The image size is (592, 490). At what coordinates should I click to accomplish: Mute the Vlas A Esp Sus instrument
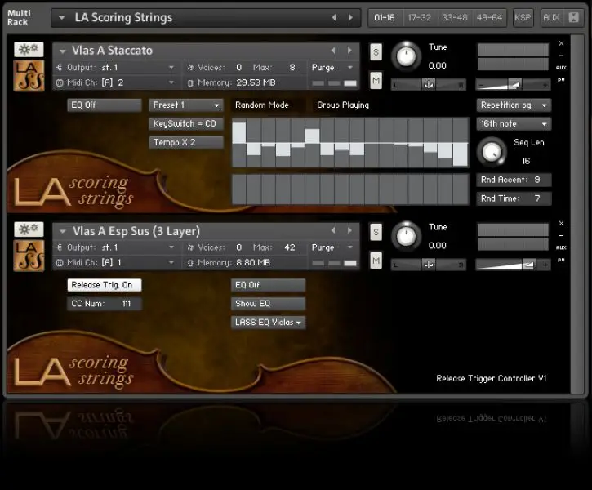click(x=376, y=260)
